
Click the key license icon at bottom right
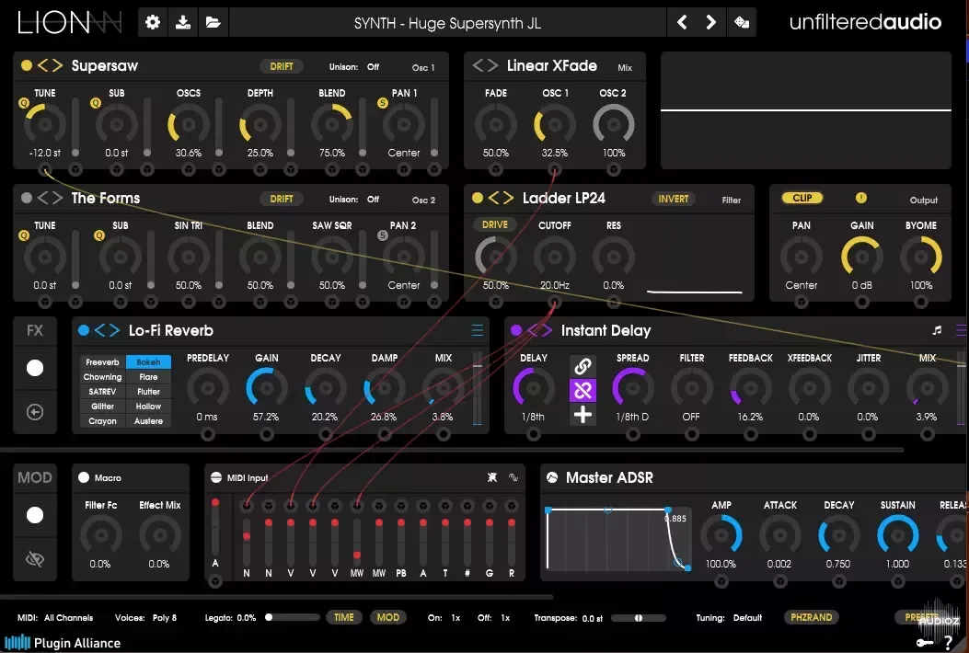pos(925,643)
